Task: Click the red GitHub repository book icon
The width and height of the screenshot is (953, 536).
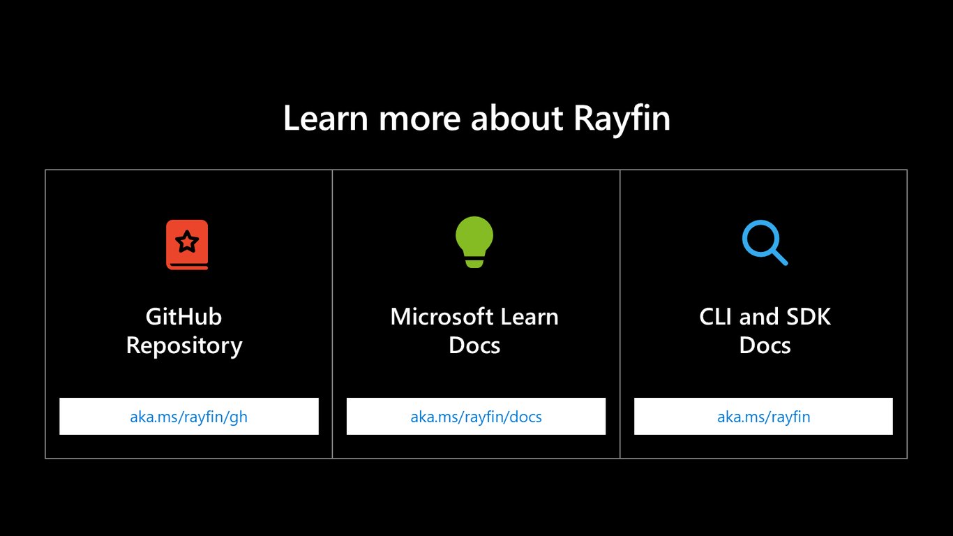Action: tap(187, 244)
